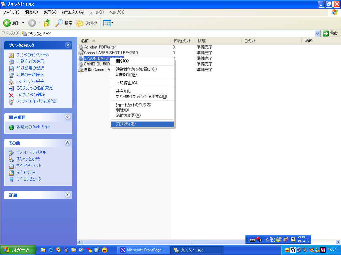
Task: Open the ツール menu
Action: click(97, 12)
